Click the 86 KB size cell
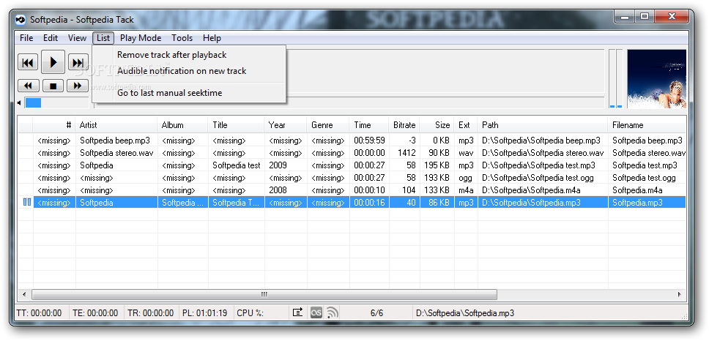Screen dimensions: 709x341 click(x=437, y=203)
